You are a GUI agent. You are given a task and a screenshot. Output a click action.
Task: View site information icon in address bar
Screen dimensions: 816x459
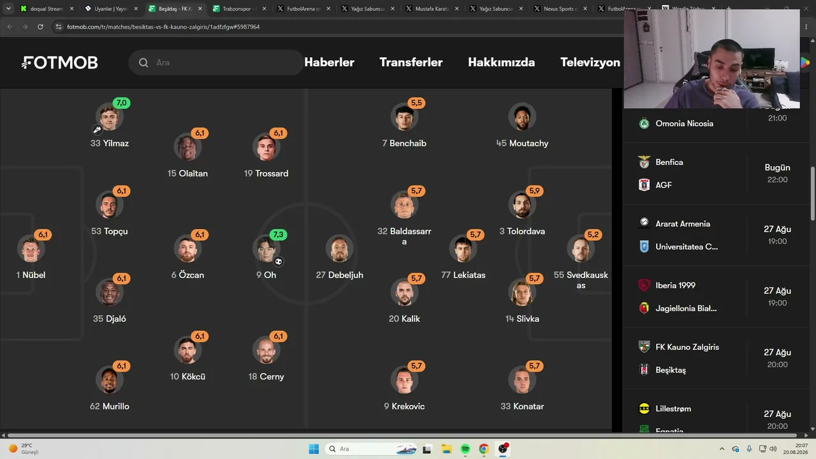click(x=59, y=27)
